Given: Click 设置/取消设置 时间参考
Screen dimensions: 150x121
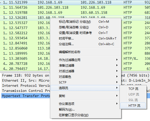Looking at the screenshot, I should (x=86, y=33).
